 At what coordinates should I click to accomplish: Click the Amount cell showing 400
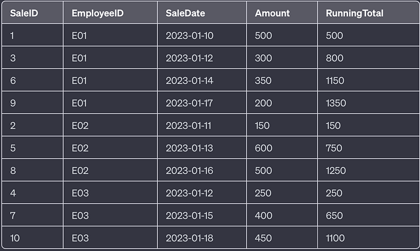click(x=282, y=215)
